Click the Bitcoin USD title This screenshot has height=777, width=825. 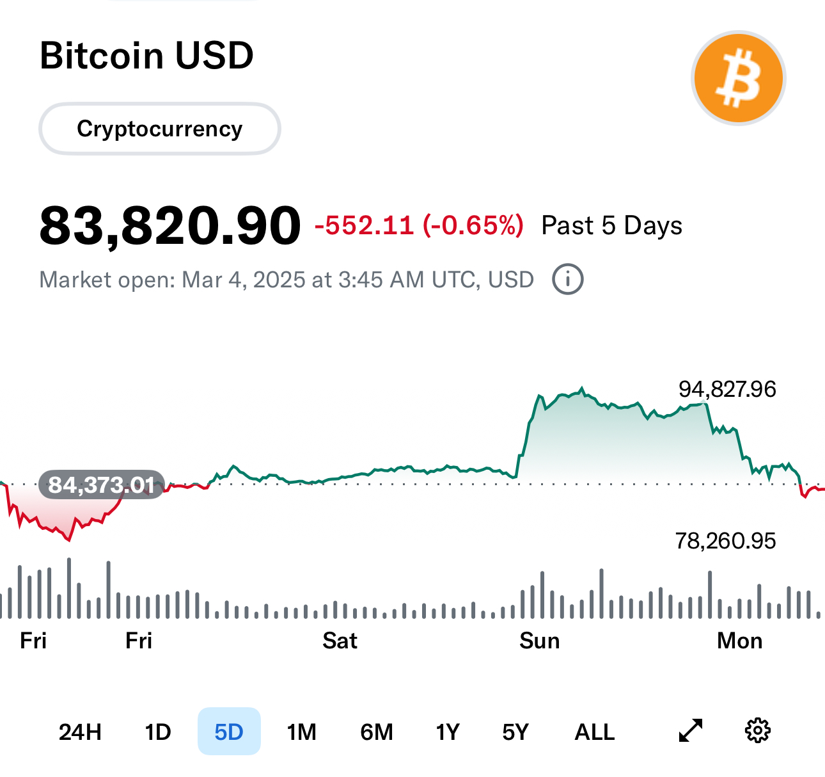[x=146, y=56]
